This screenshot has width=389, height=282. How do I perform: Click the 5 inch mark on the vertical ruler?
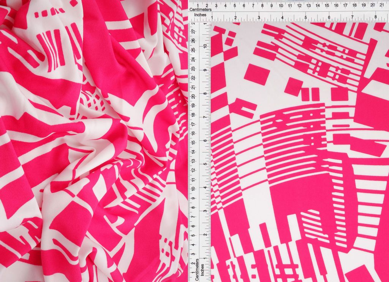tap(205, 164)
